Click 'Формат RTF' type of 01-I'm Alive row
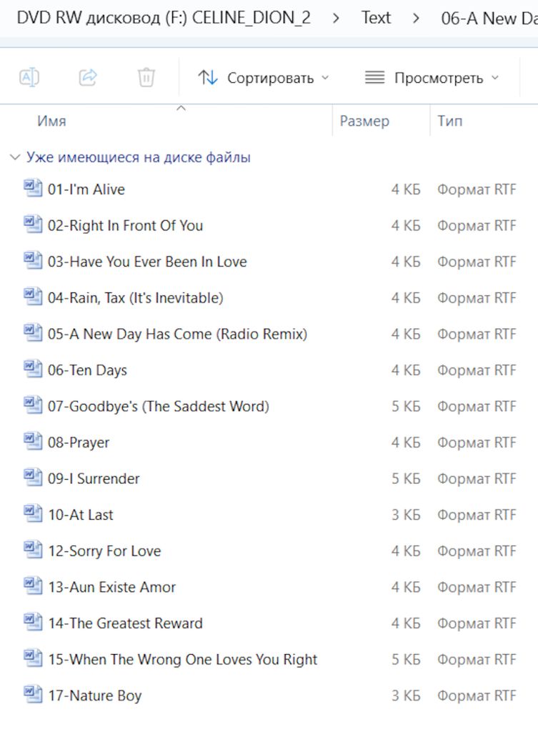This screenshot has width=538, height=732. point(477,189)
